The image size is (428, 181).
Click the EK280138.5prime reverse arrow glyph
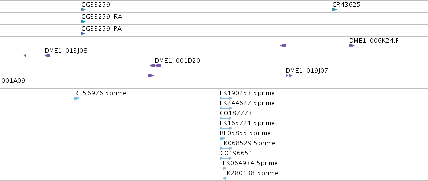(x=224, y=178)
